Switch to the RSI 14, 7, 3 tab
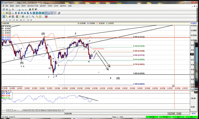 click(18, 110)
